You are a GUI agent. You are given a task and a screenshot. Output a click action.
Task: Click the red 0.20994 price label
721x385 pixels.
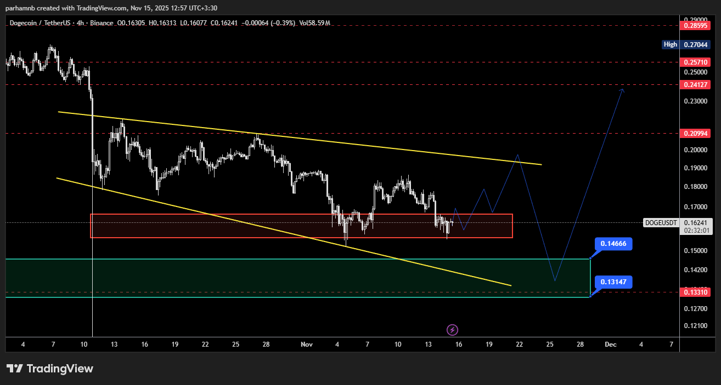pos(695,134)
